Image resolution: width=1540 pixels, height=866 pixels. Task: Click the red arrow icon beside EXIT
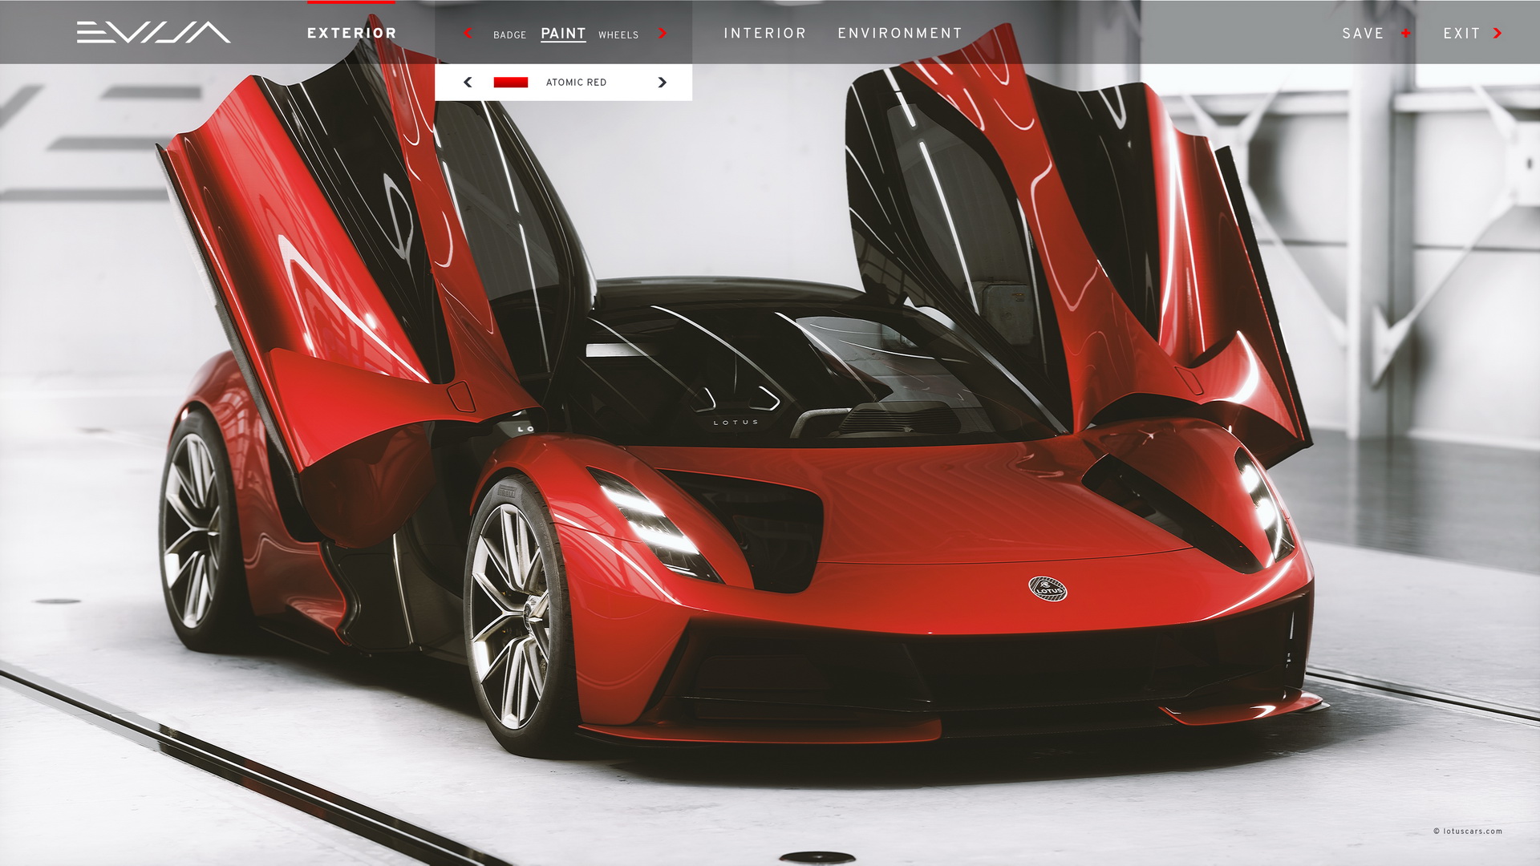pos(1497,34)
